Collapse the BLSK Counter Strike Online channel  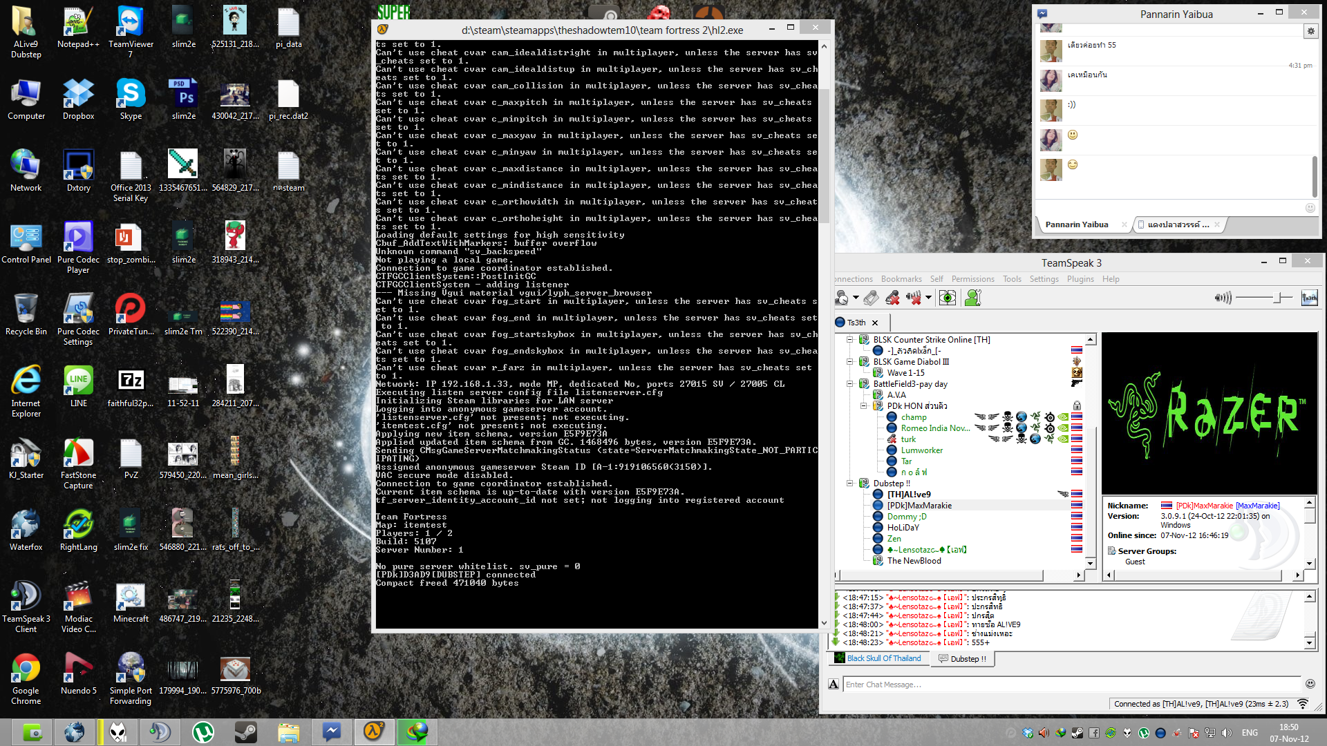click(850, 340)
